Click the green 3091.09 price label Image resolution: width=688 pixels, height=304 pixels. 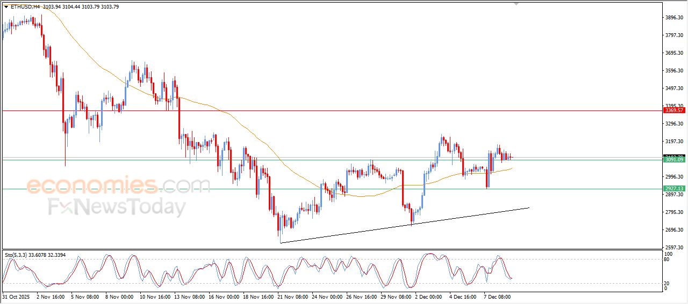(673, 160)
